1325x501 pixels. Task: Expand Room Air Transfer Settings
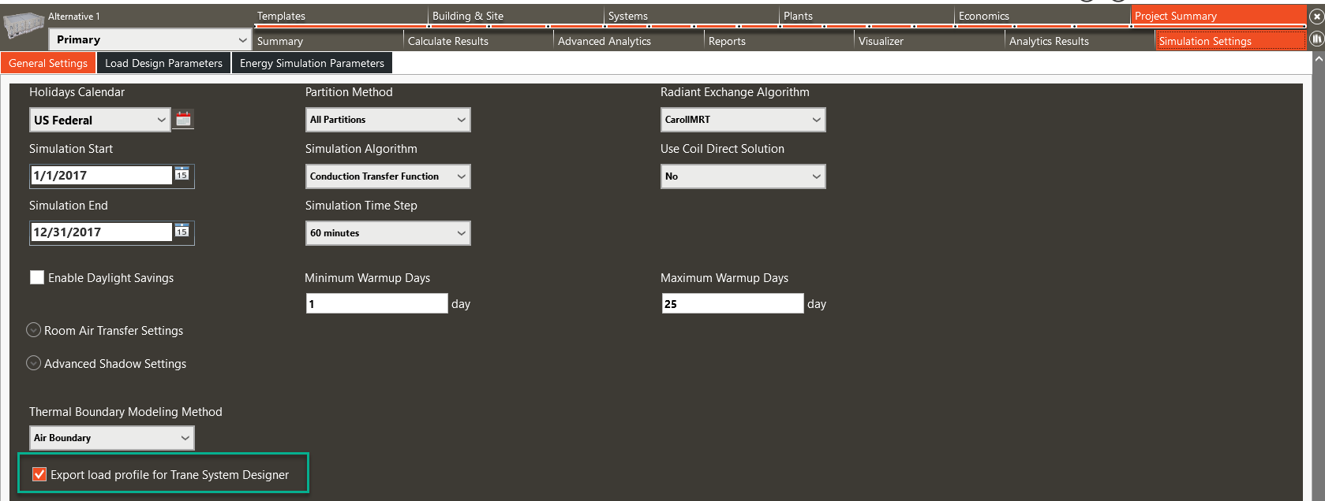[x=33, y=330]
